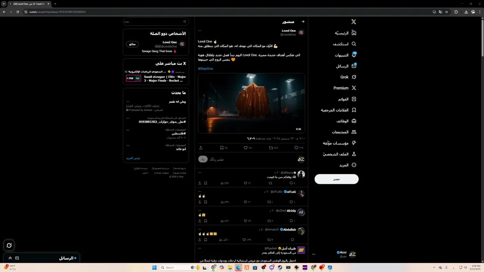The height and width of the screenshot is (272, 484).
Task: Repost the Level One post
Action: click(x=273, y=148)
